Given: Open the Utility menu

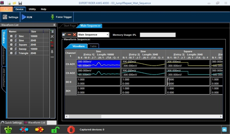Looking at the screenshot, I should [x=32, y=9].
